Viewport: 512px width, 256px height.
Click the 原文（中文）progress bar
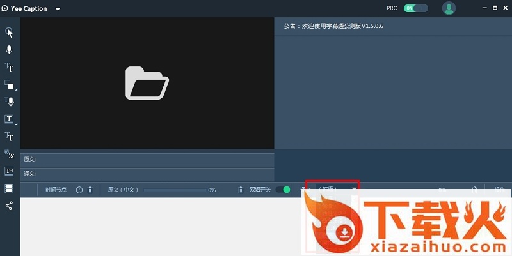[173, 190]
